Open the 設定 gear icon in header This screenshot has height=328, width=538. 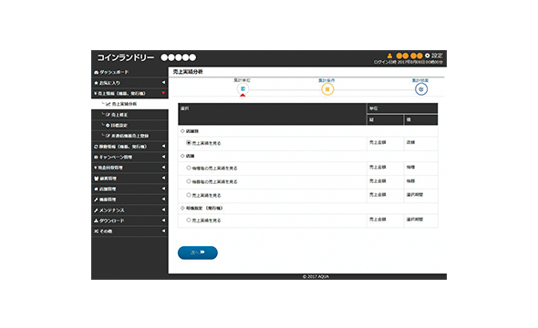tap(427, 56)
